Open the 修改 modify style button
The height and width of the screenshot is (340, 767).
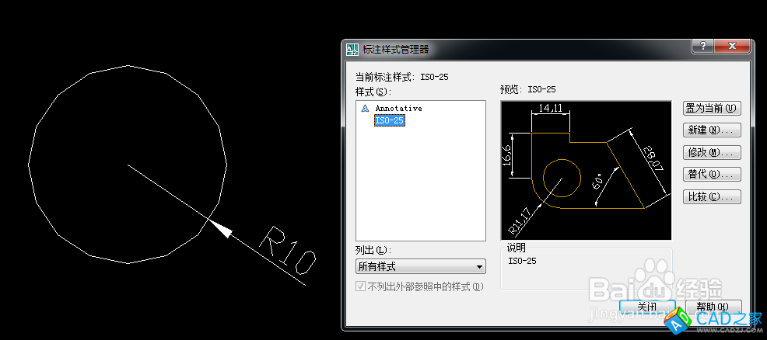[711, 153]
